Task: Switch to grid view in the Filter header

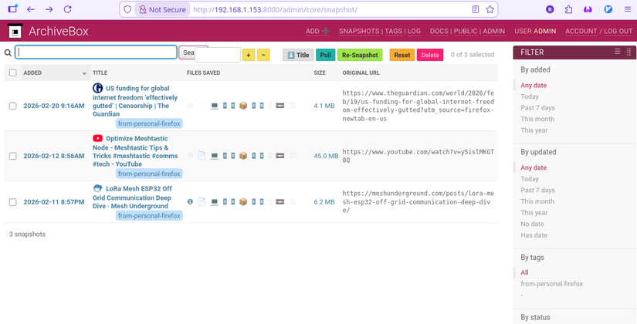Action: pyautogui.click(x=629, y=52)
